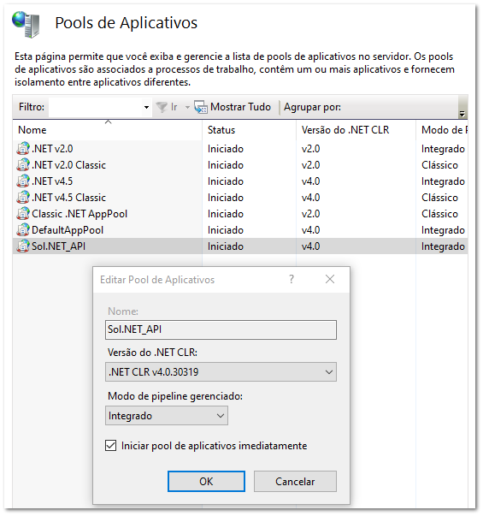The height and width of the screenshot is (516, 483).
Task: Click the .NET v4.5 app pool icon
Action: (23, 181)
